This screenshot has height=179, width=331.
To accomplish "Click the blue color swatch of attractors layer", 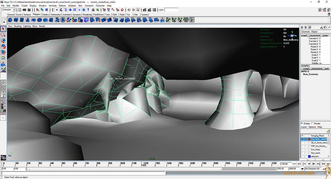I will click(309, 156).
